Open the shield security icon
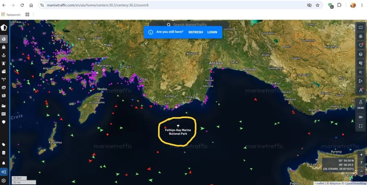Viewport: 367px width, 185px height. coord(4,122)
